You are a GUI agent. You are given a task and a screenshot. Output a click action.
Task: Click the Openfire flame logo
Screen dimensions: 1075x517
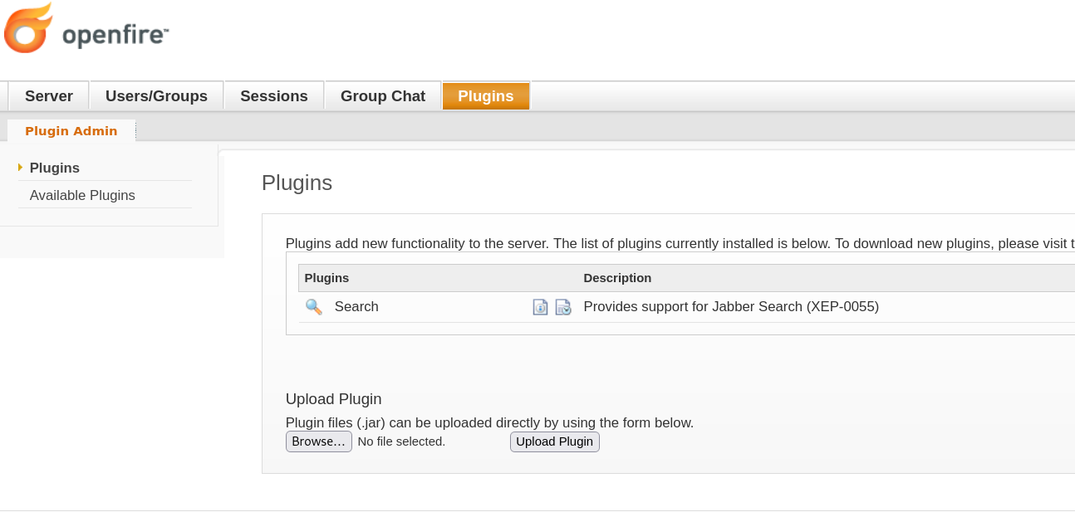tap(28, 27)
